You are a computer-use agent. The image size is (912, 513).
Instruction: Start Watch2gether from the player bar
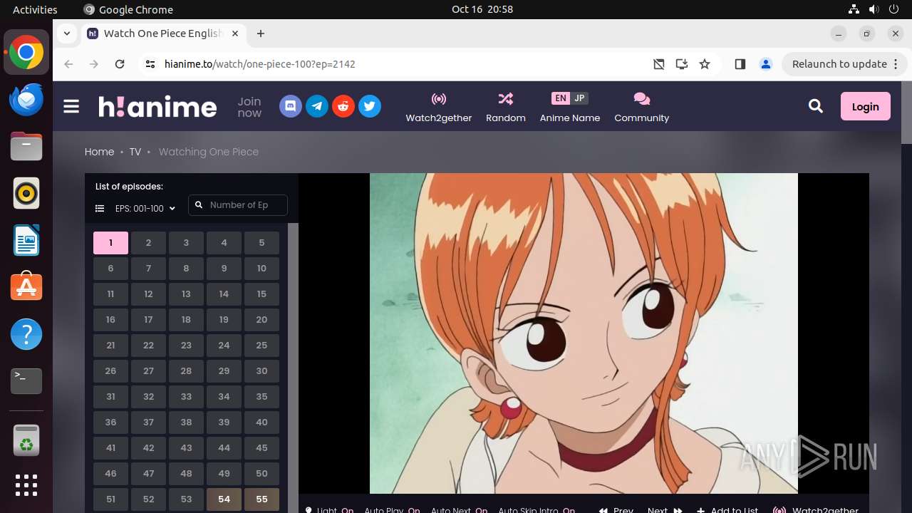click(x=817, y=510)
